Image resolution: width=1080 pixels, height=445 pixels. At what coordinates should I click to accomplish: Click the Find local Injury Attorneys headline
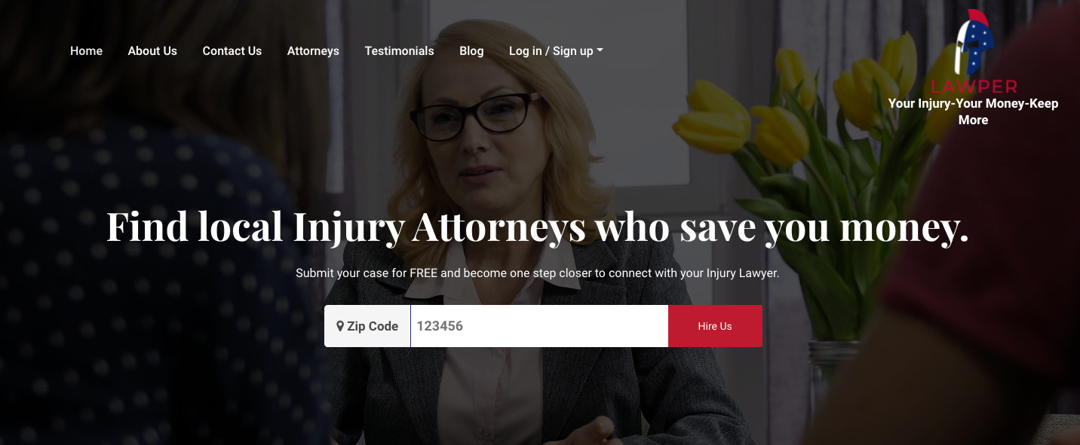(x=537, y=227)
